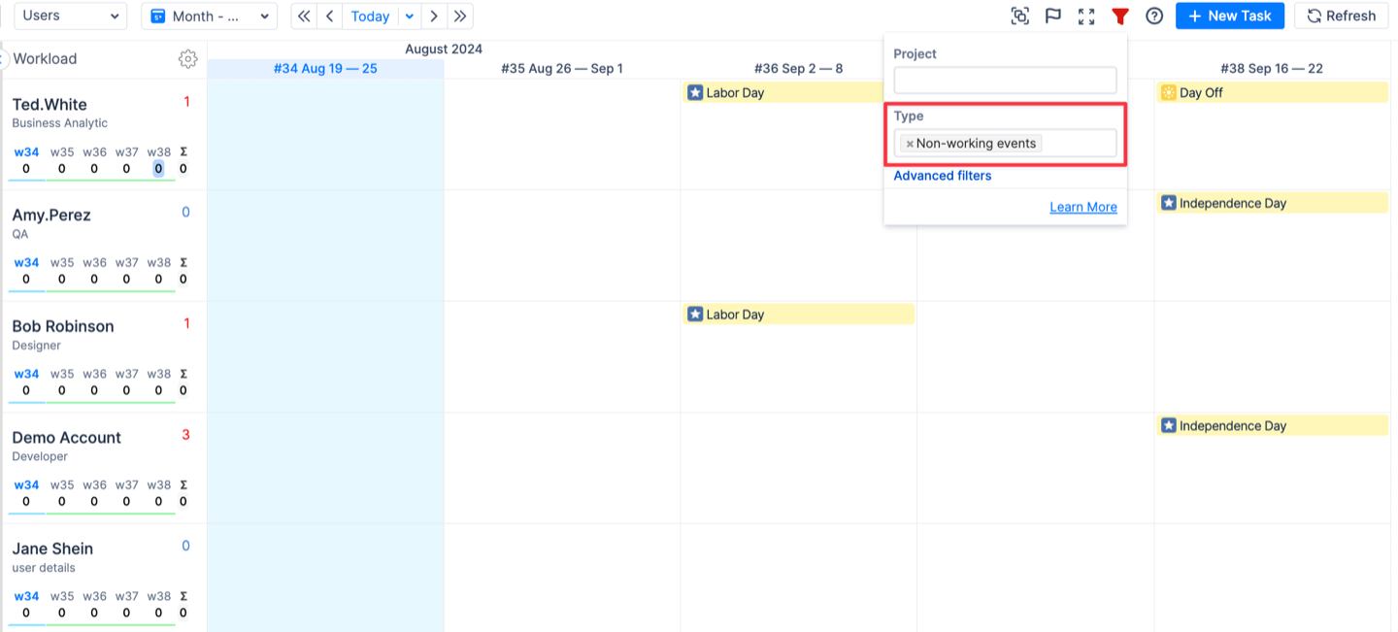Expand the dropdown arrow beside Today
The height and width of the screenshot is (632, 1398).
[410, 16]
